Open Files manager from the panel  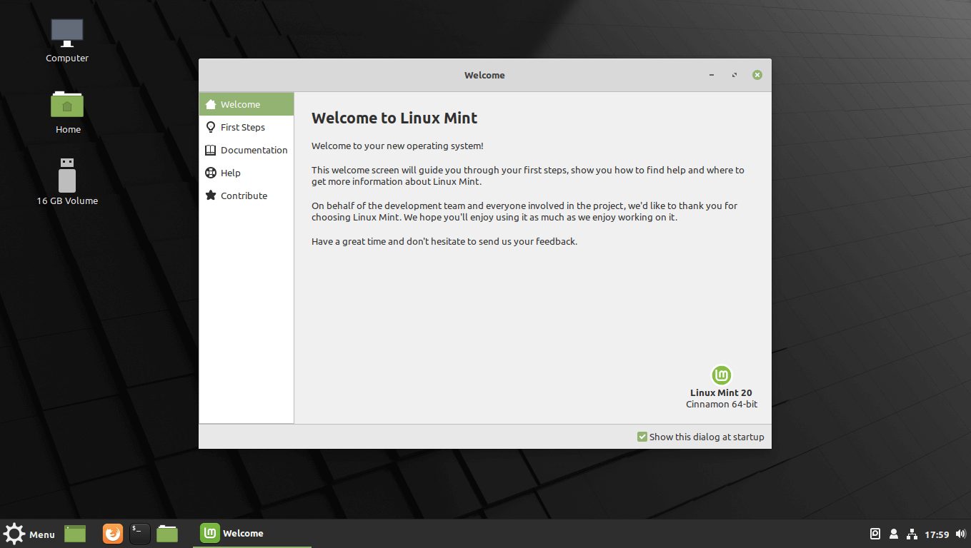(x=167, y=534)
